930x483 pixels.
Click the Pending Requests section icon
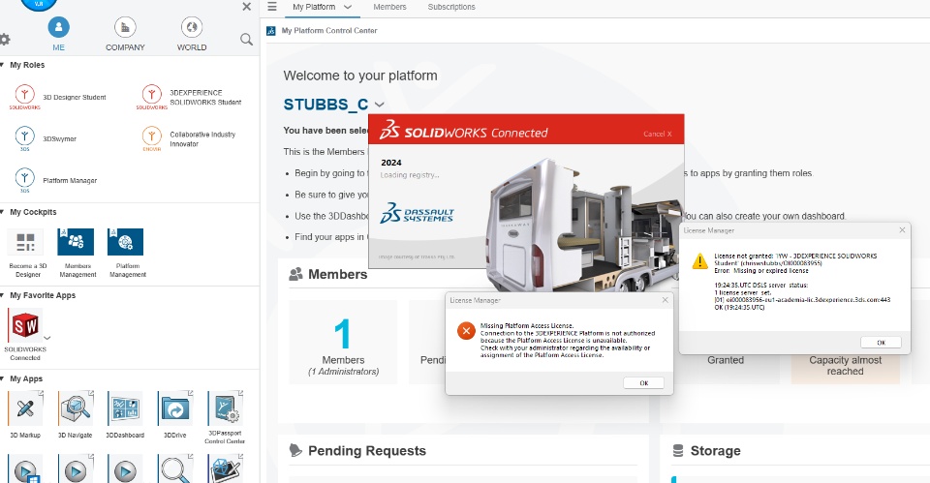pyautogui.click(x=295, y=450)
